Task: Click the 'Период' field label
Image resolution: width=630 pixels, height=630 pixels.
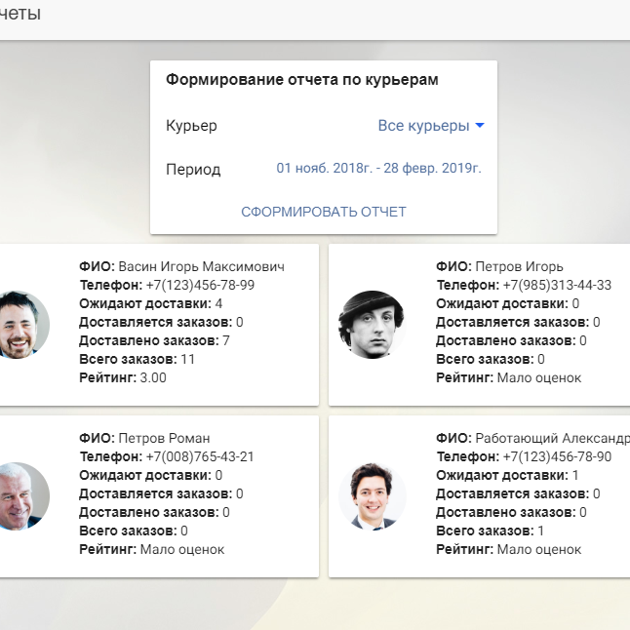Action: [193, 170]
